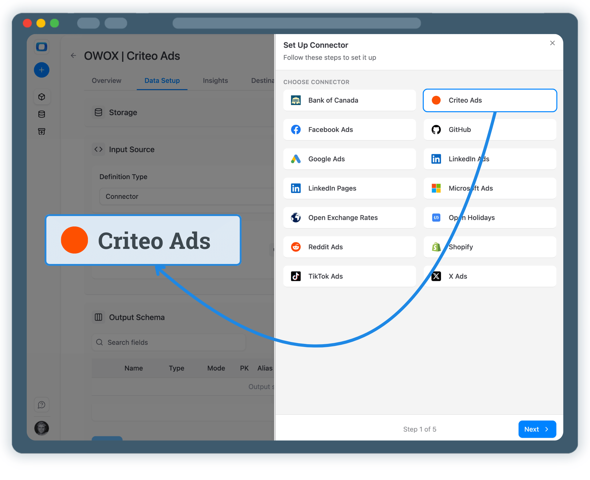The height and width of the screenshot is (480, 590).
Task: Click the Microsoft Ads logo in the connector list
Action: click(436, 188)
